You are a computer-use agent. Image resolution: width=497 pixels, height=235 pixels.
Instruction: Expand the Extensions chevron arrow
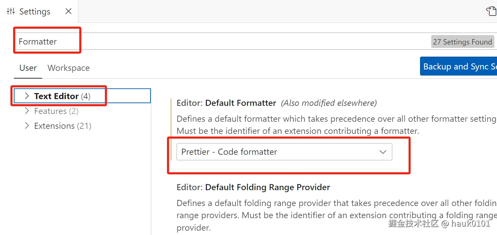[x=27, y=126]
